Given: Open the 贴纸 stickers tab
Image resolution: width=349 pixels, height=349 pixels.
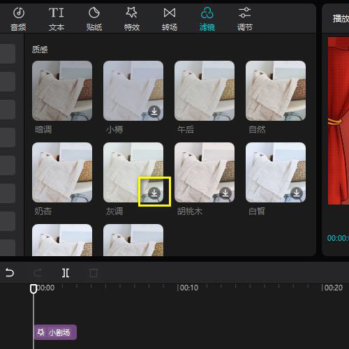Looking at the screenshot, I should 94,20.
